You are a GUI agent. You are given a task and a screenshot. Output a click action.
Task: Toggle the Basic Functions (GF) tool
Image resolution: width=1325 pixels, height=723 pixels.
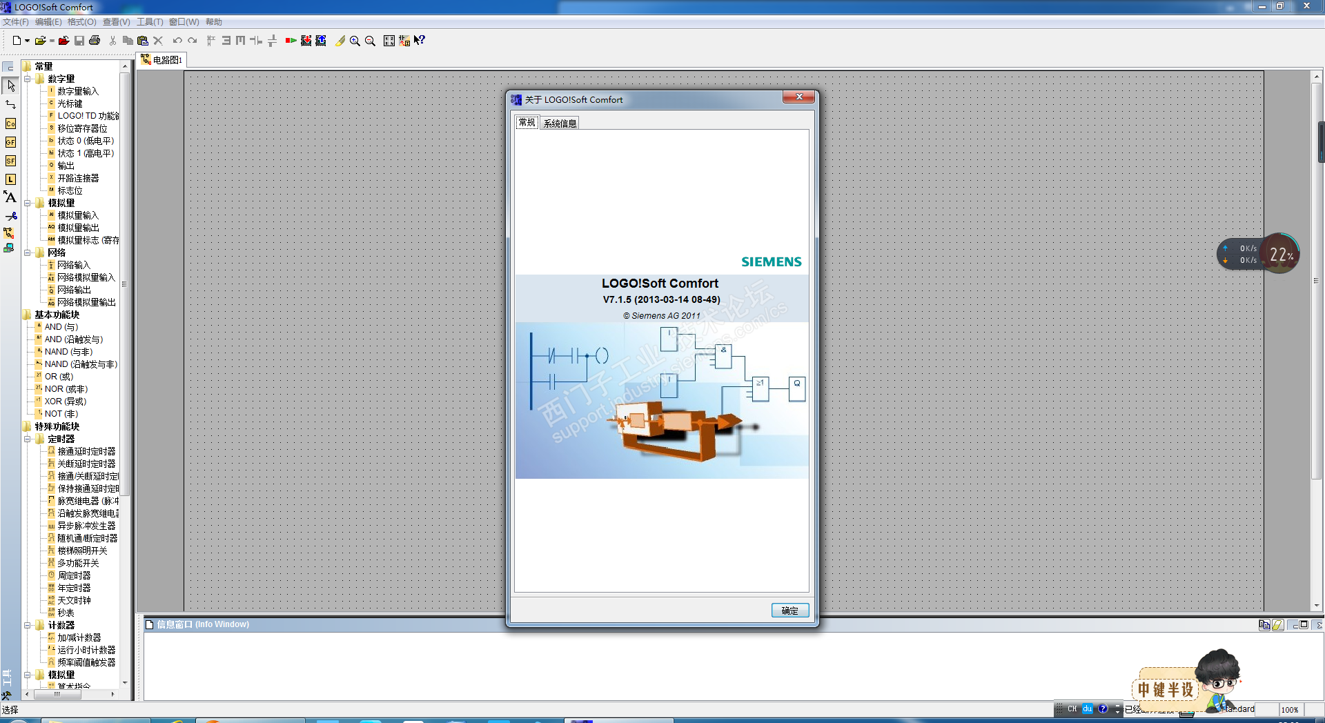[10, 142]
